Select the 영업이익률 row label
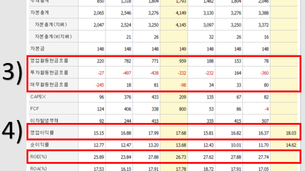 coord(42,133)
